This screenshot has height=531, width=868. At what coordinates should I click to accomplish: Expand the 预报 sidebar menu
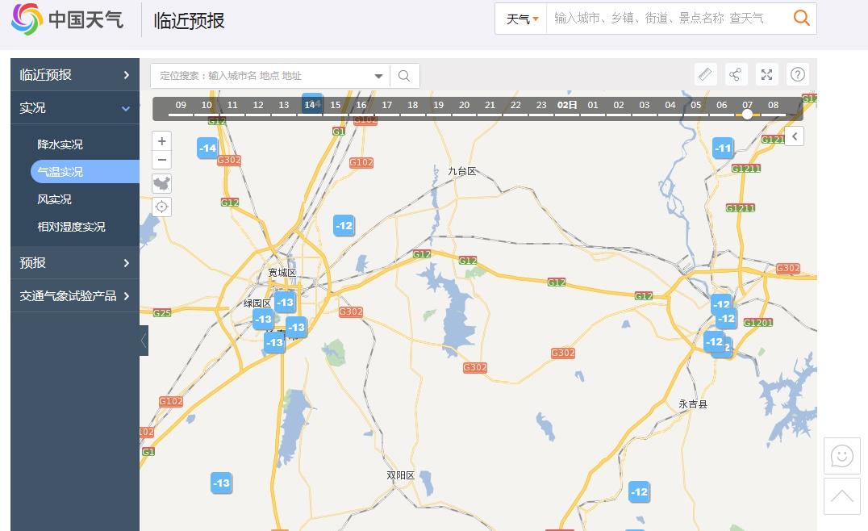pyautogui.click(x=75, y=262)
